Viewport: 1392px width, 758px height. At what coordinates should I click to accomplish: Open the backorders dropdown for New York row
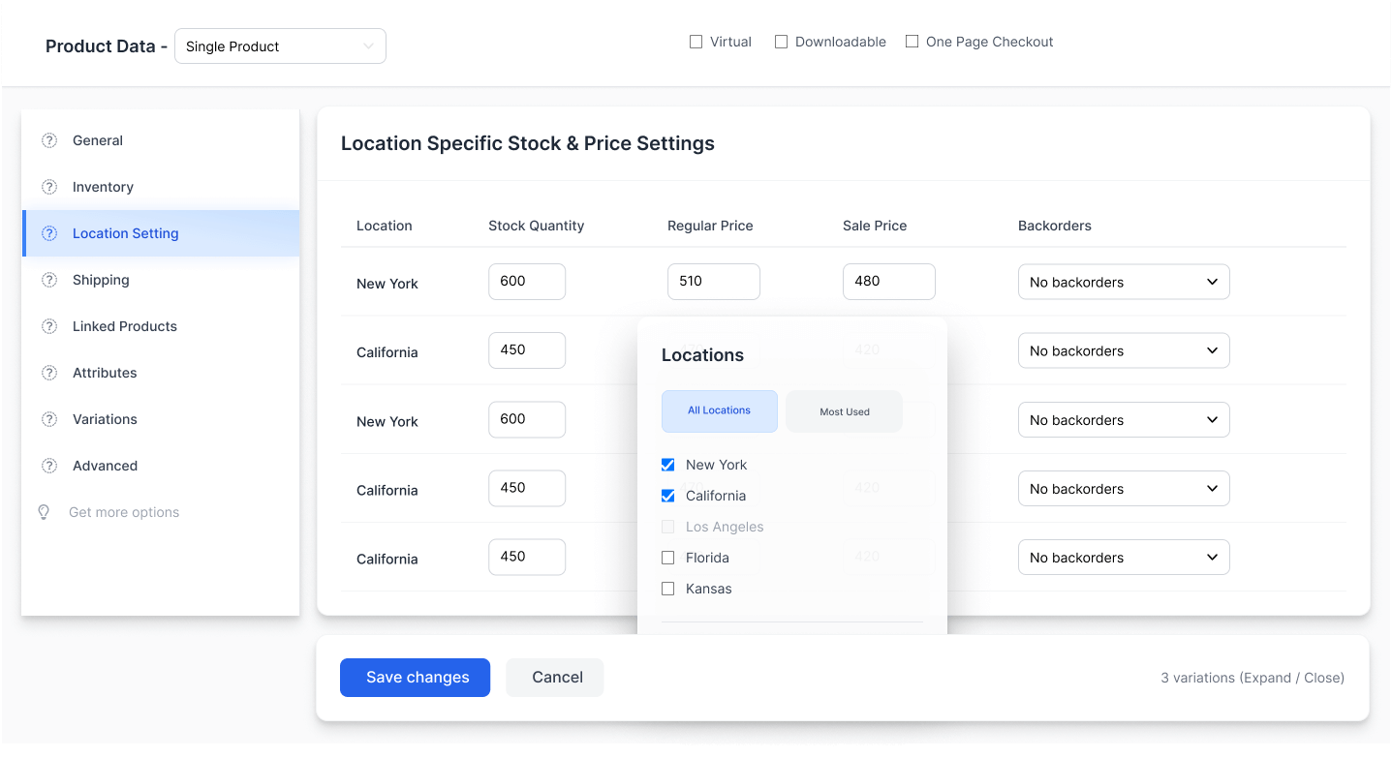click(x=1123, y=282)
